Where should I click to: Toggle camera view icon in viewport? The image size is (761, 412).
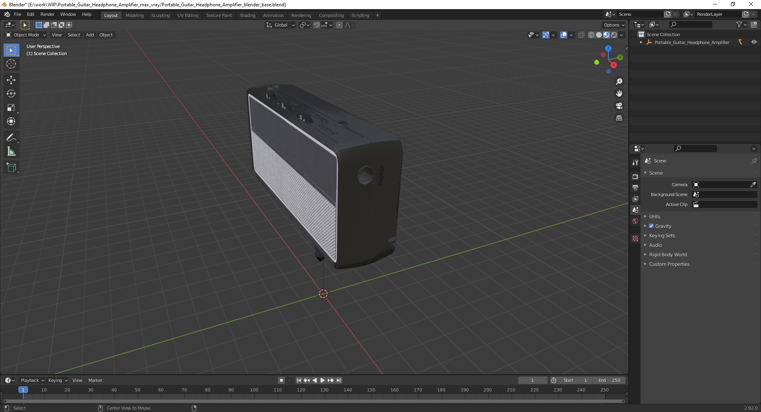click(x=619, y=106)
